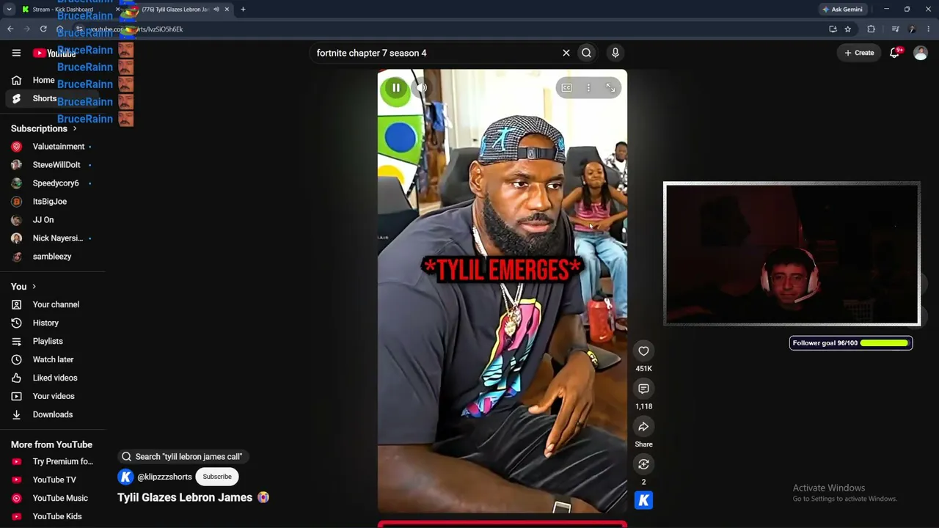Open Chrome three-dot menu
This screenshot has width=939, height=528.
coord(928,29)
